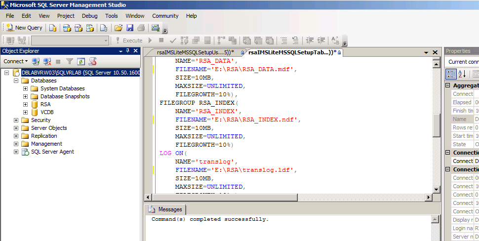
Task: Expand the RSA database node
Action: pyautogui.click(x=25, y=105)
